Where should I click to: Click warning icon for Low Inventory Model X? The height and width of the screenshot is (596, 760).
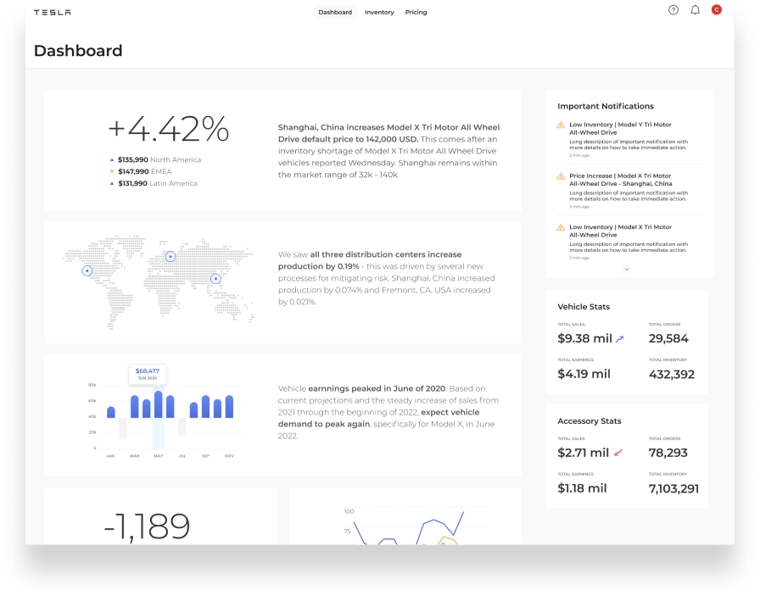(x=561, y=227)
